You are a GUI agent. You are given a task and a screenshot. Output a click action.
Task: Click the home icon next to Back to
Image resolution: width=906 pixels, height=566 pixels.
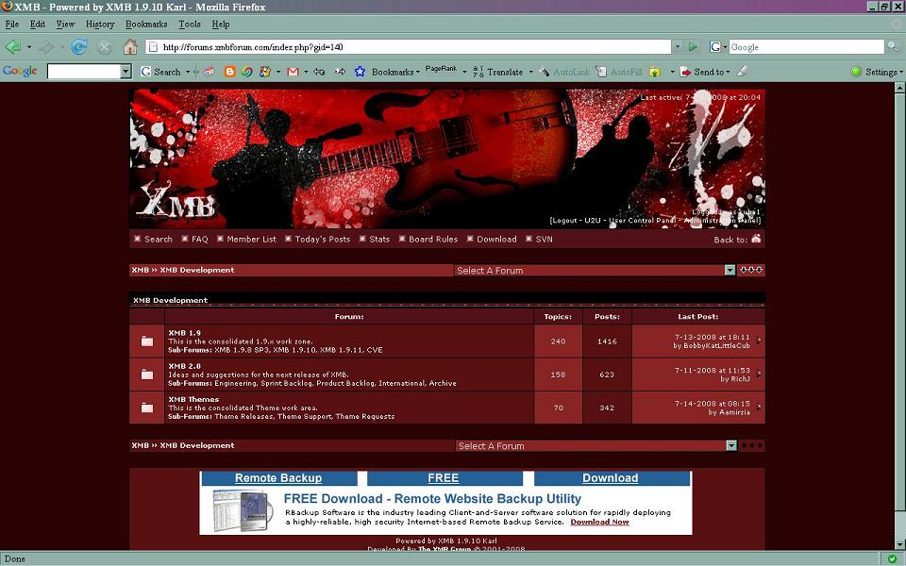756,240
